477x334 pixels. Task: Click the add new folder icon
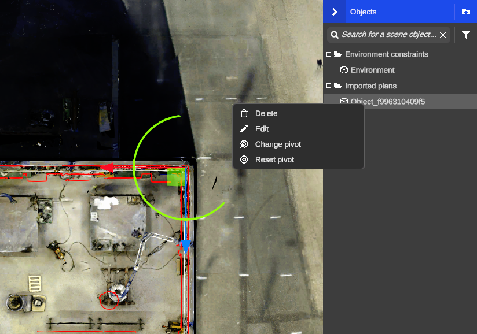coord(466,12)
